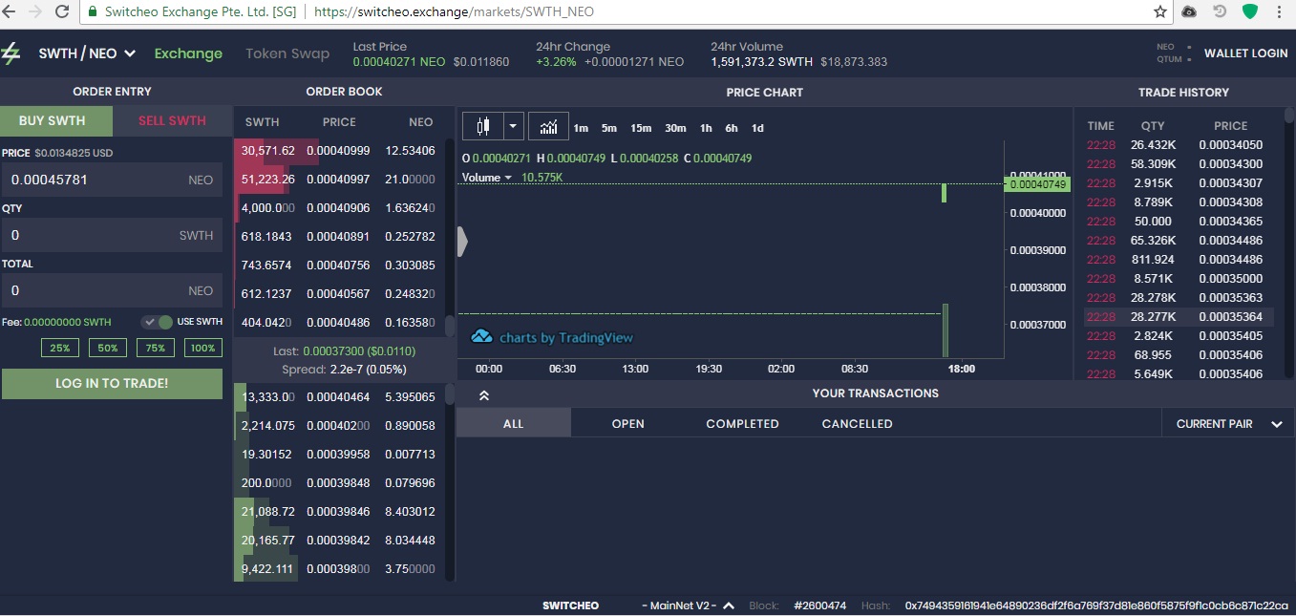The height and width of the screenshot is (616, 1296).
Task: Select bid order at price 0.00039800
Action: [339, 568]
